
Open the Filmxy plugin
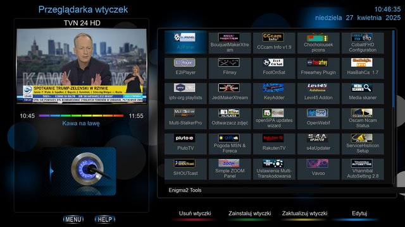pyautogui.click(x=230, y=67)
